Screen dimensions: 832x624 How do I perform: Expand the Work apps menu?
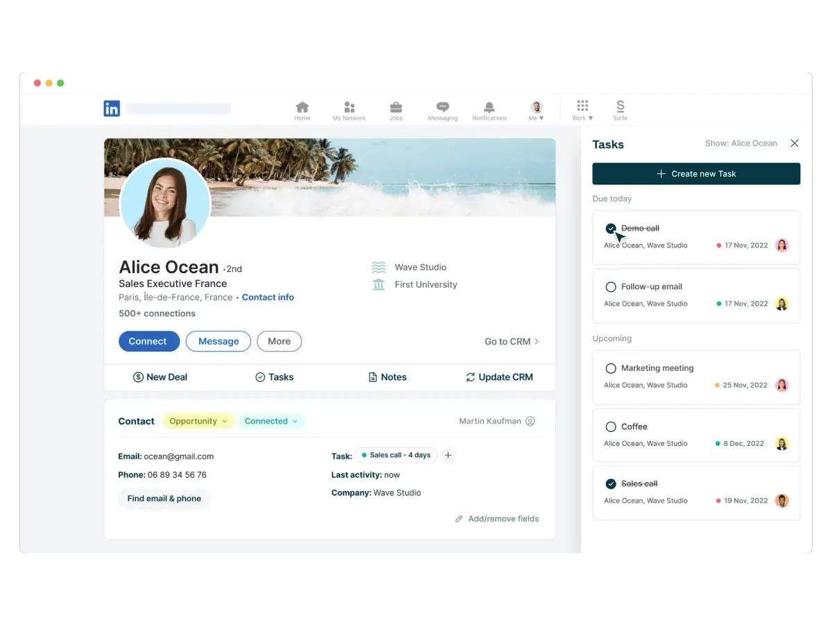point(582,109)
